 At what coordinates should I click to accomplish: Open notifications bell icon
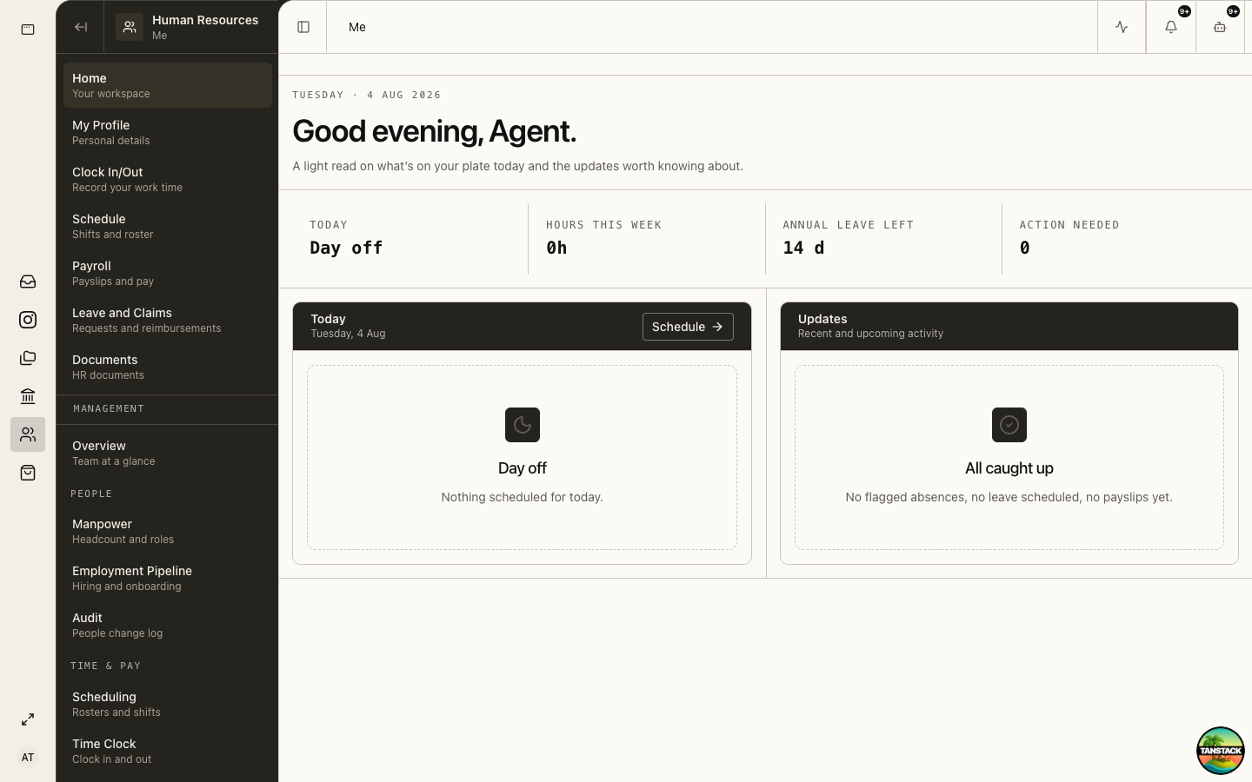1171,27
